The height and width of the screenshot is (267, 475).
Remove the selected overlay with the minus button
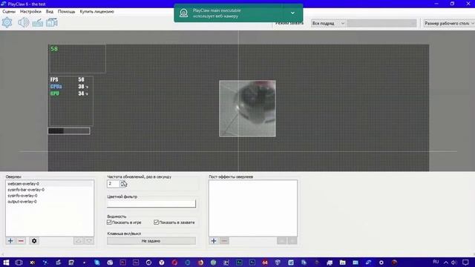[21, 241]
